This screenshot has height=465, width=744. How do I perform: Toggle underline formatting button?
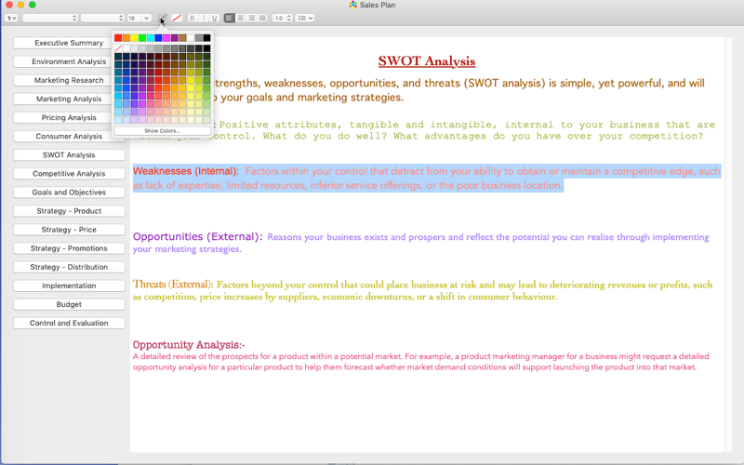(x=215, y=18)
